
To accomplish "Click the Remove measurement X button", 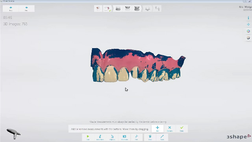I will 170,129.
